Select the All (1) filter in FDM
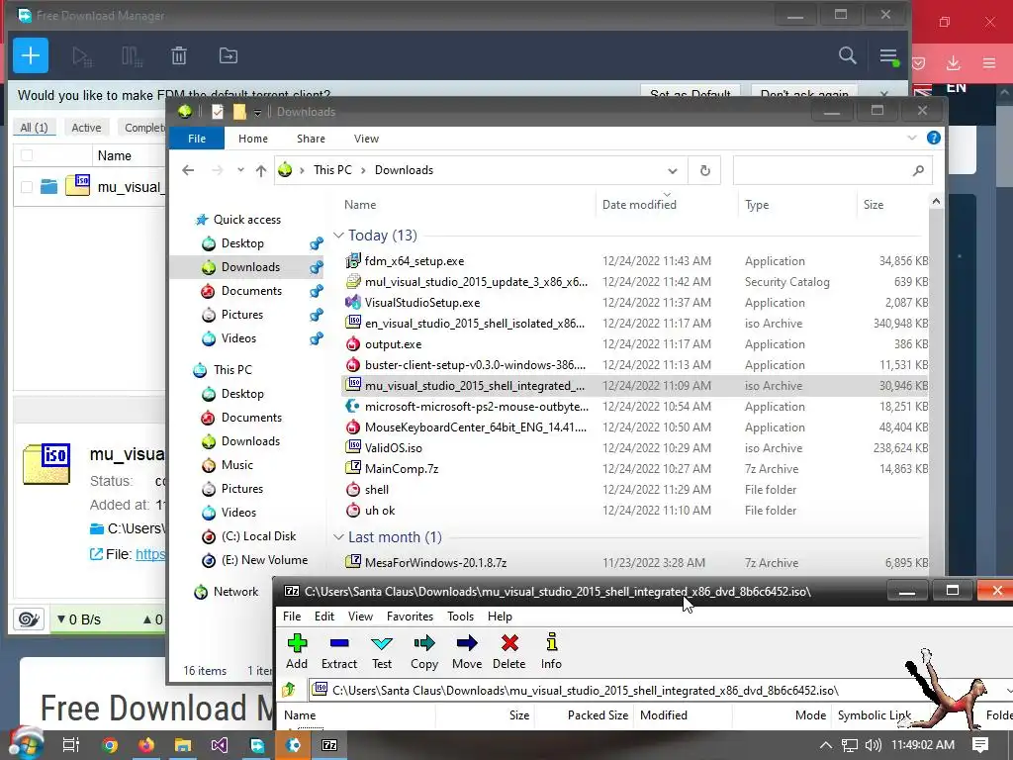Viewport: 1013px width, 760px height. pyautogui.click(x=34, y=128)
